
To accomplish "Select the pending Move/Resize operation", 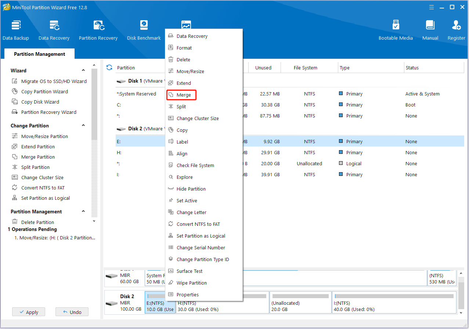I will 55,238.
